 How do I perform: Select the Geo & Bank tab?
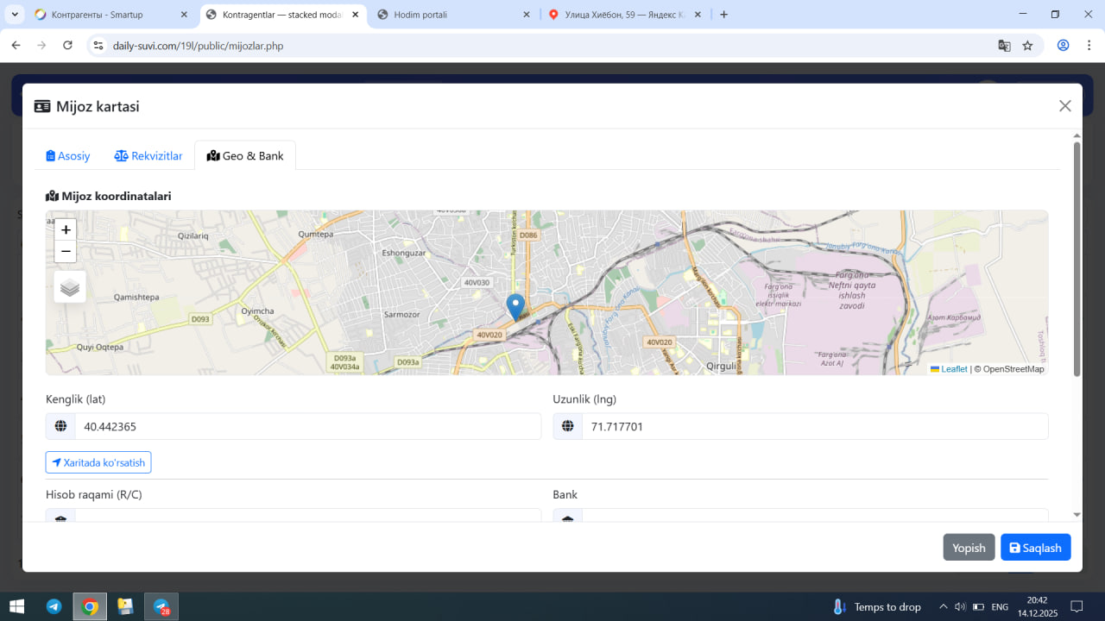(245, 156)
